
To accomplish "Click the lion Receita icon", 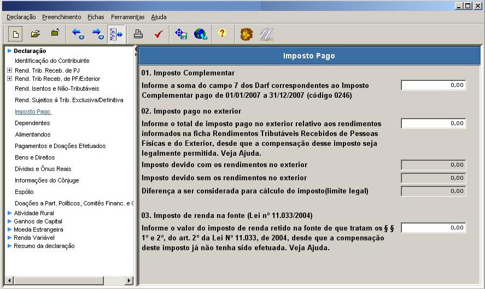I will click(247, 34).
